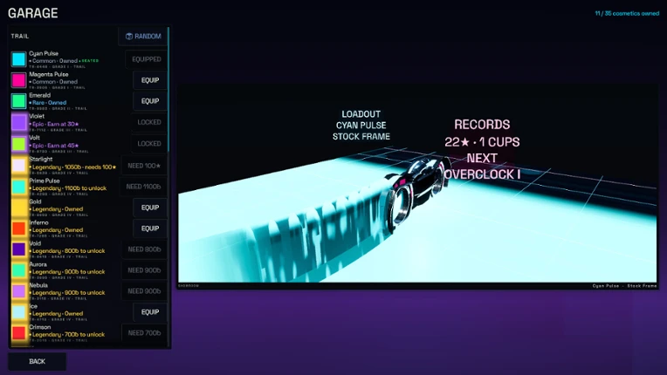The height and width of the screenshot is (375, 667).
Task: Equip the Magenta Pulse trail
Action: [x=150, y=80]
